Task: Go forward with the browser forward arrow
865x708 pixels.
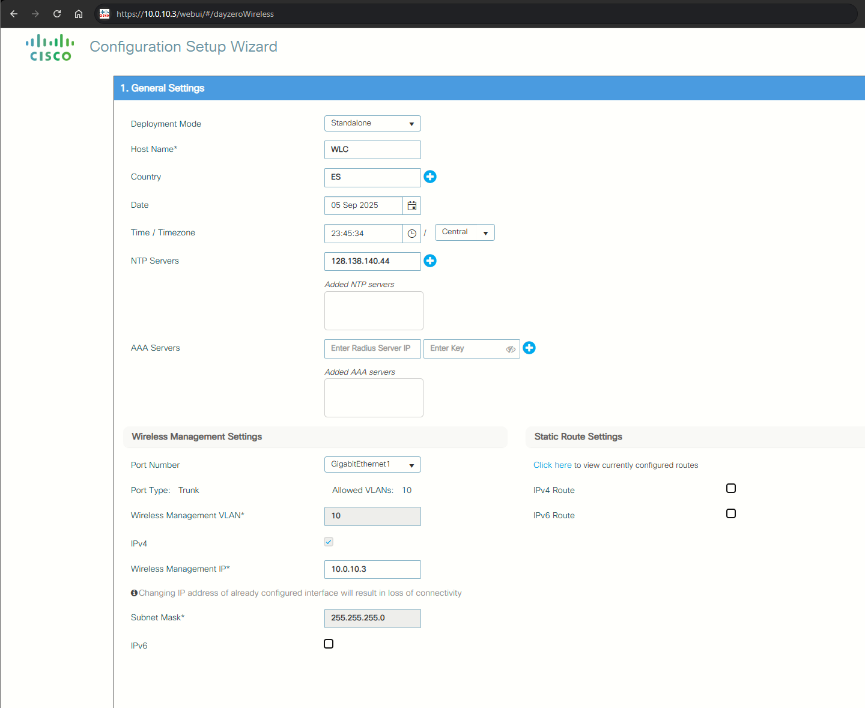Action: pos(35,14)
